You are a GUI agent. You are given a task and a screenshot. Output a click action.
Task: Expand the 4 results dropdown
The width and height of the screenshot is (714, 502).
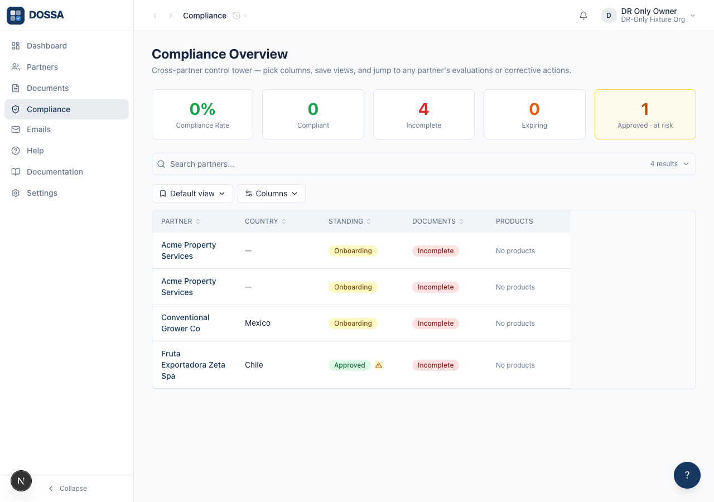tap(669, 164)
